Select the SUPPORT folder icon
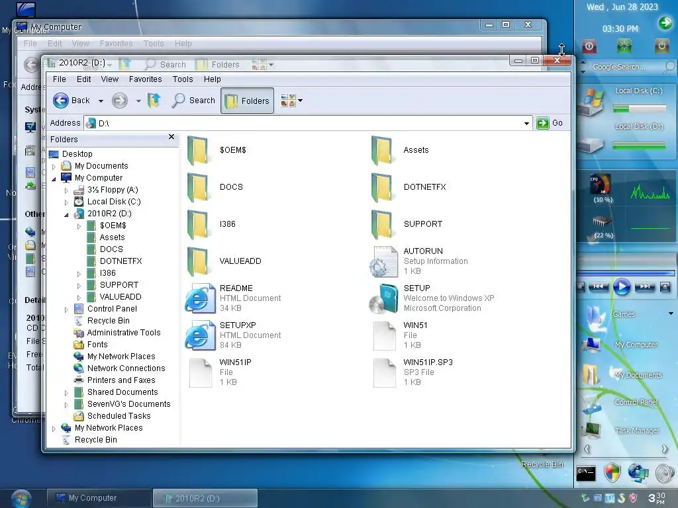Viewport: 678px width, 508px height. (382, 225)
